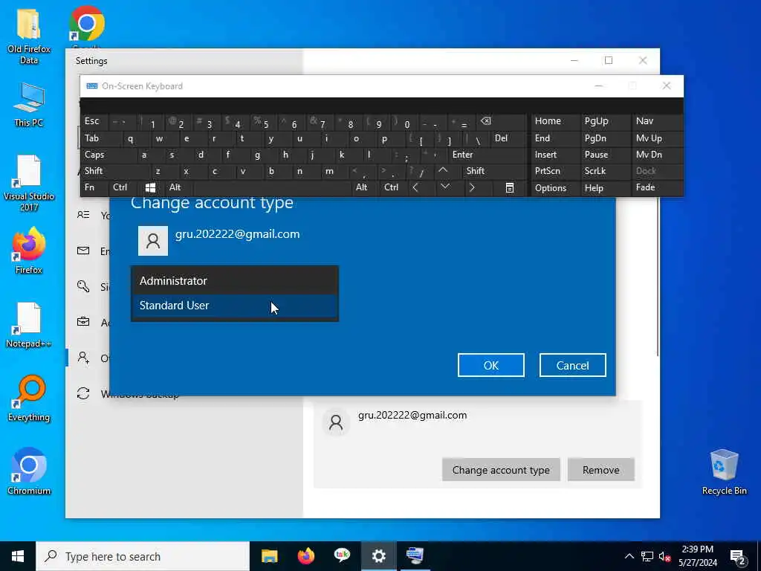
Task: Open the Windows Start menu
Action: coord(18,556)
